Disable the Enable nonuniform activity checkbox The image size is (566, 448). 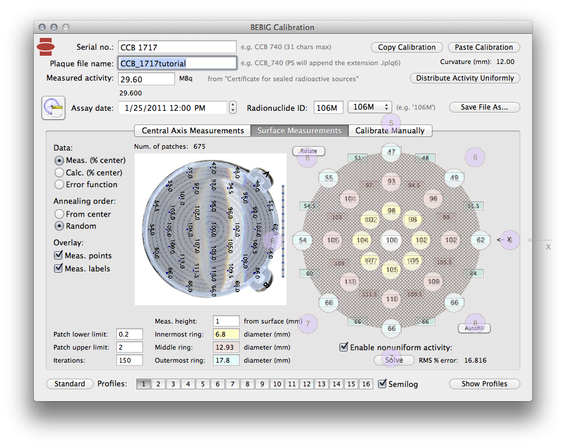[344, 347]
